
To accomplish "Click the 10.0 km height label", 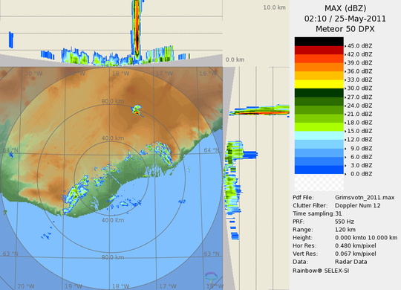I will point(275,7).
